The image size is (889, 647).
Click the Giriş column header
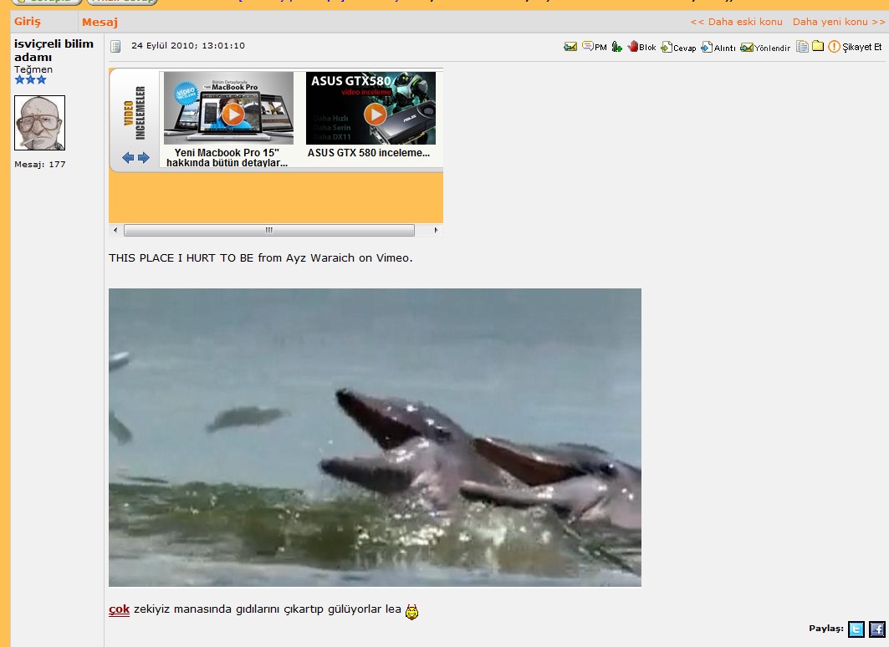[x=28, y=22]
